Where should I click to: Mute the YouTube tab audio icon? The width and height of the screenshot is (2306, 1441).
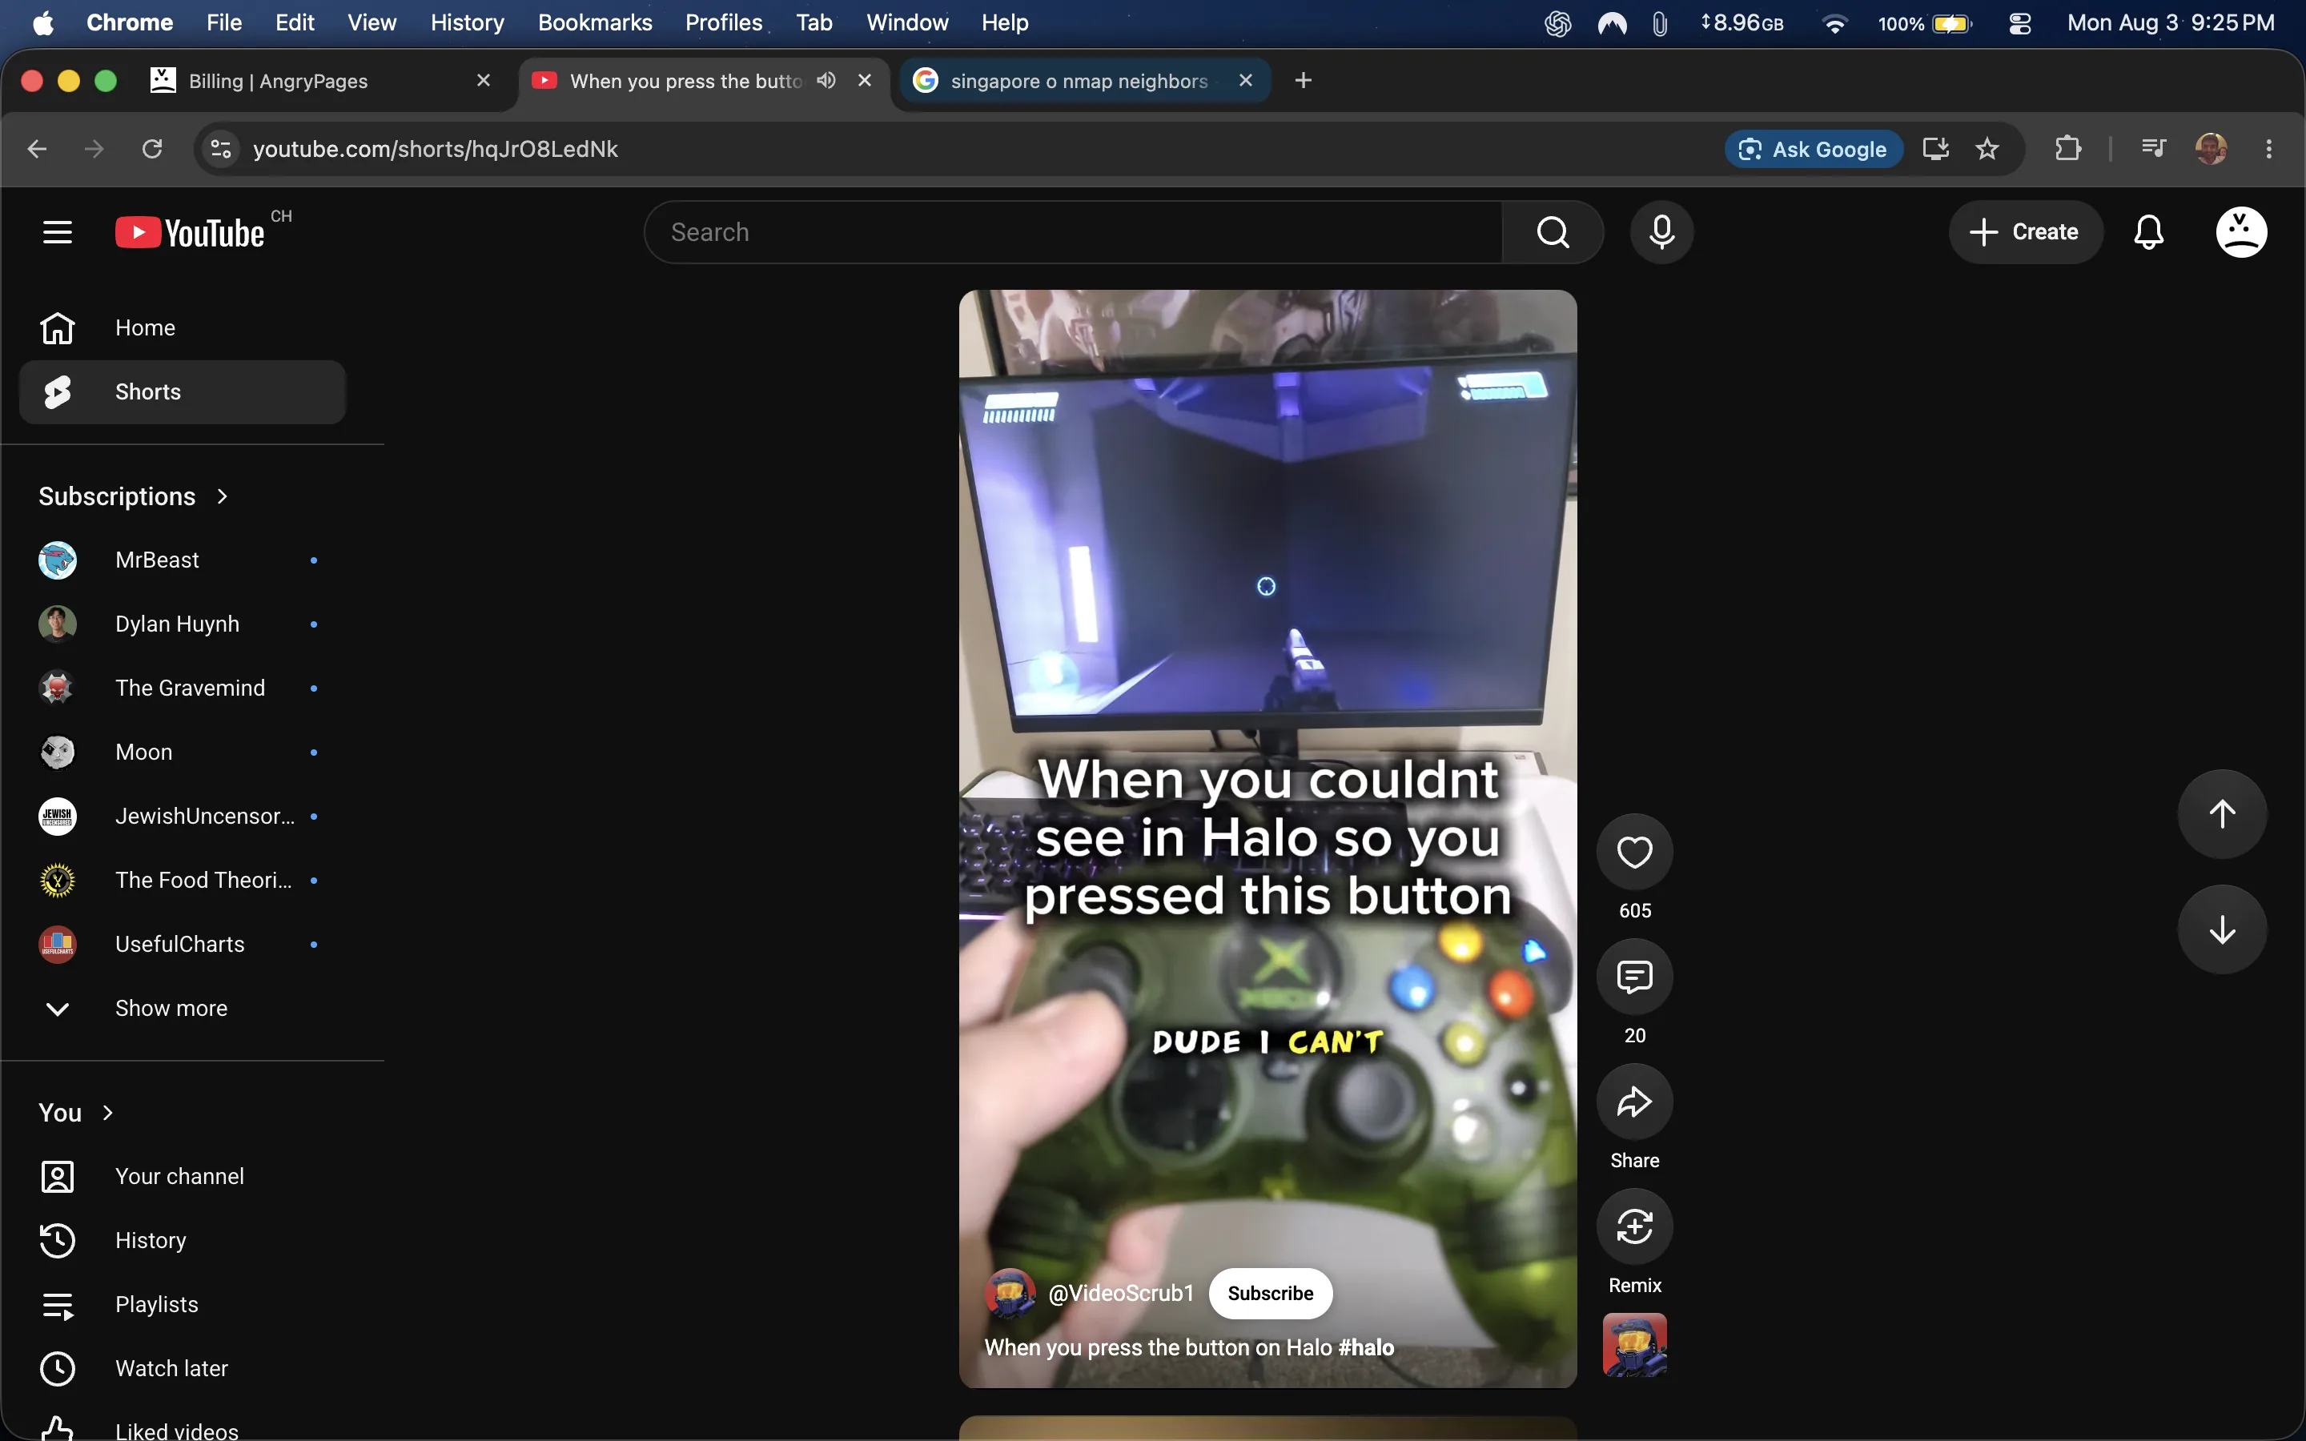point(826,80)
